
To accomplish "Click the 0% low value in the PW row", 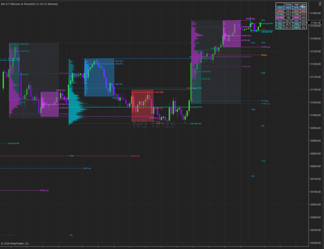I will coord(303,28).
